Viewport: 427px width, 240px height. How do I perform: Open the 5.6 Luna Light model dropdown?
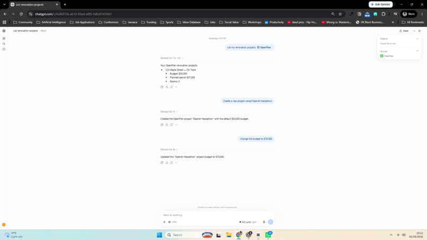click(x=249, y=222)
